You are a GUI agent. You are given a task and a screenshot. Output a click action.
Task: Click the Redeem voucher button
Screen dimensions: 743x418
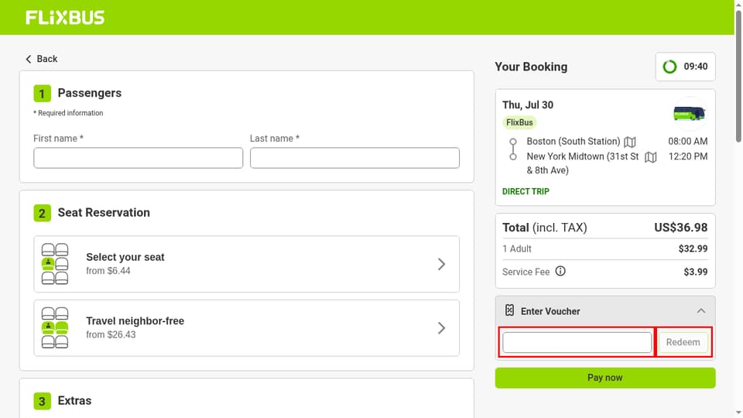tap(683, 342)
